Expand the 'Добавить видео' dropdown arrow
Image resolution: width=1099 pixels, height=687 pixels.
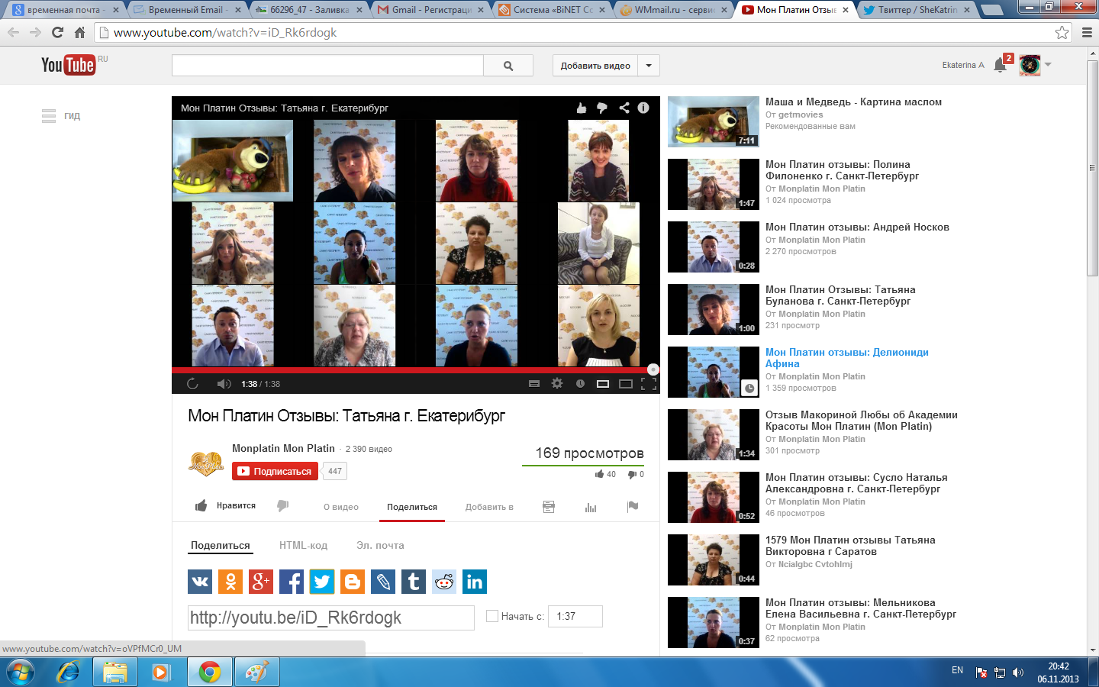pos(649,66)
